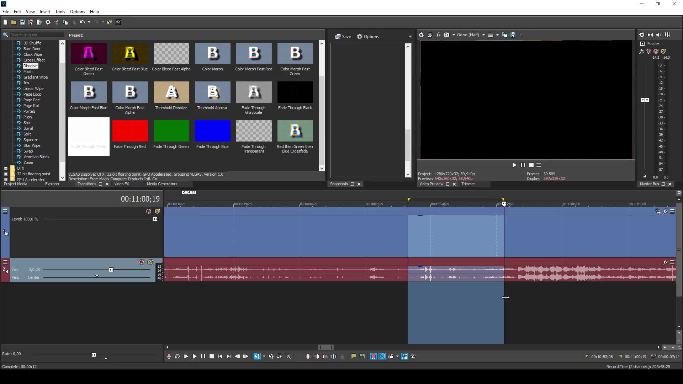Screen dimensions: 683x384
Task: Toggle Automatic Crossfades button
Action: (382, 356)
